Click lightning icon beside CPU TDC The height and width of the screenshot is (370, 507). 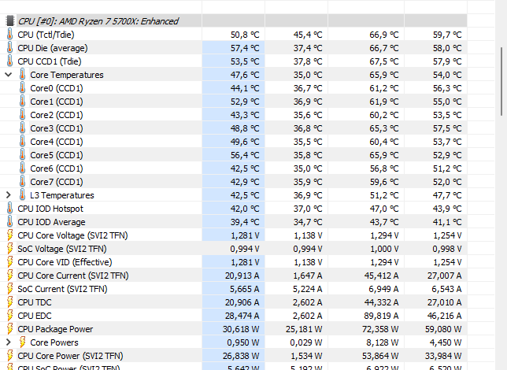pyautogui.click(x=10, y=302)
